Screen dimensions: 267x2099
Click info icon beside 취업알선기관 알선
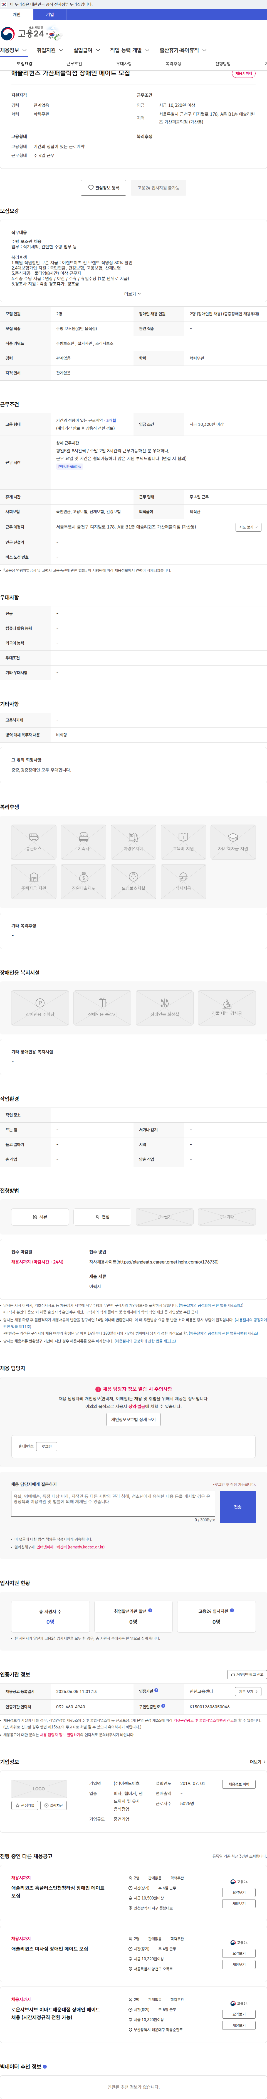pos(150,1610)
